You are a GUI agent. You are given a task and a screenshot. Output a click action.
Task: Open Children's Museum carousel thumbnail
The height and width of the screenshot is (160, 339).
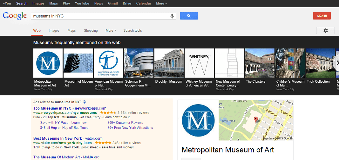pos(290,63)
